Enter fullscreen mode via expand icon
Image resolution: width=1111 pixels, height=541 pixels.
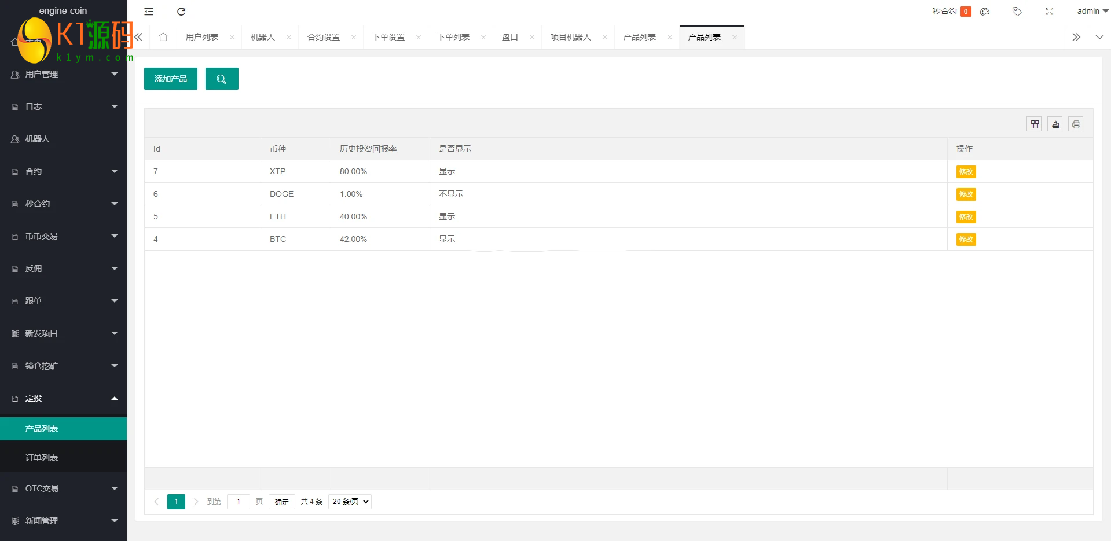(x=1049, y=12)
